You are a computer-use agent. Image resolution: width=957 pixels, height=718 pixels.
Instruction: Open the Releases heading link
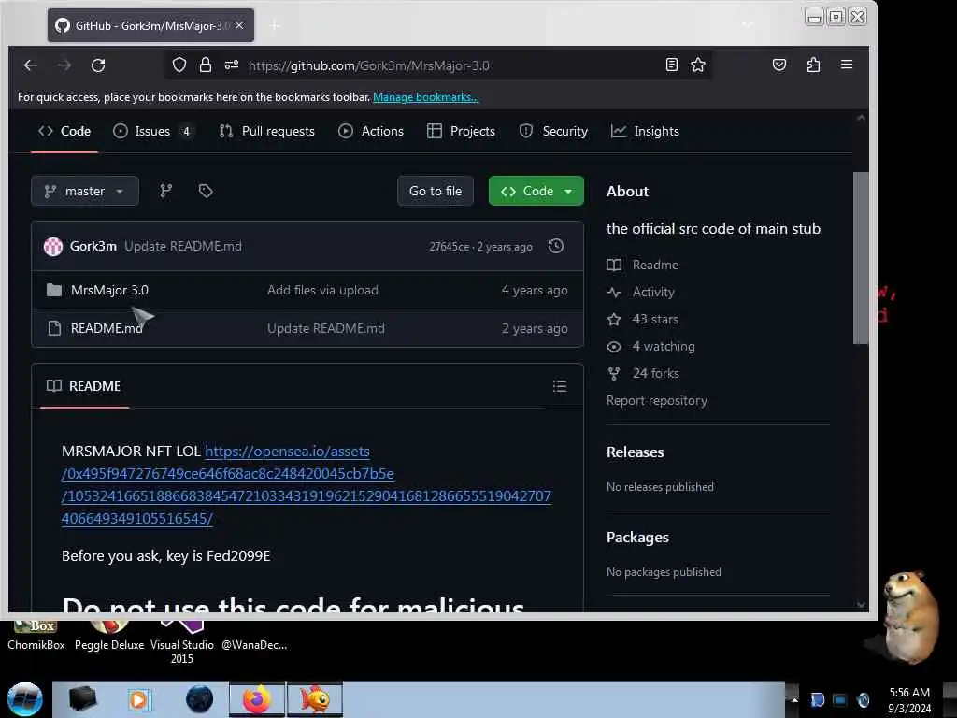click(635, 452)
